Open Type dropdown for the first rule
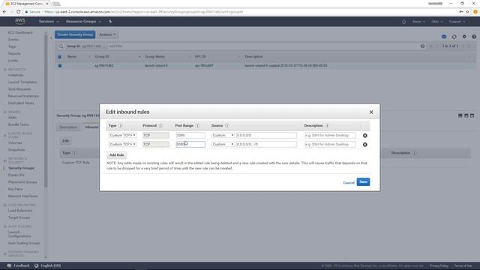Screen dimensions: 480x270 coord(122,135)
